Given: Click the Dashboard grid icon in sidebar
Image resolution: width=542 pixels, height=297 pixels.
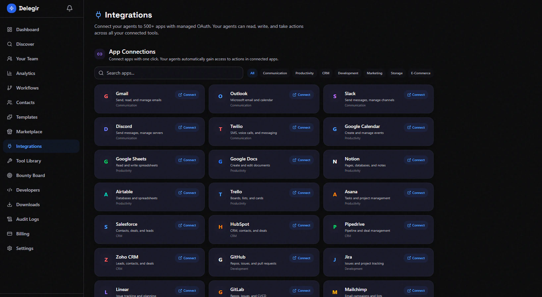Looking at the screenshot, I should click(x=10, y=30).
